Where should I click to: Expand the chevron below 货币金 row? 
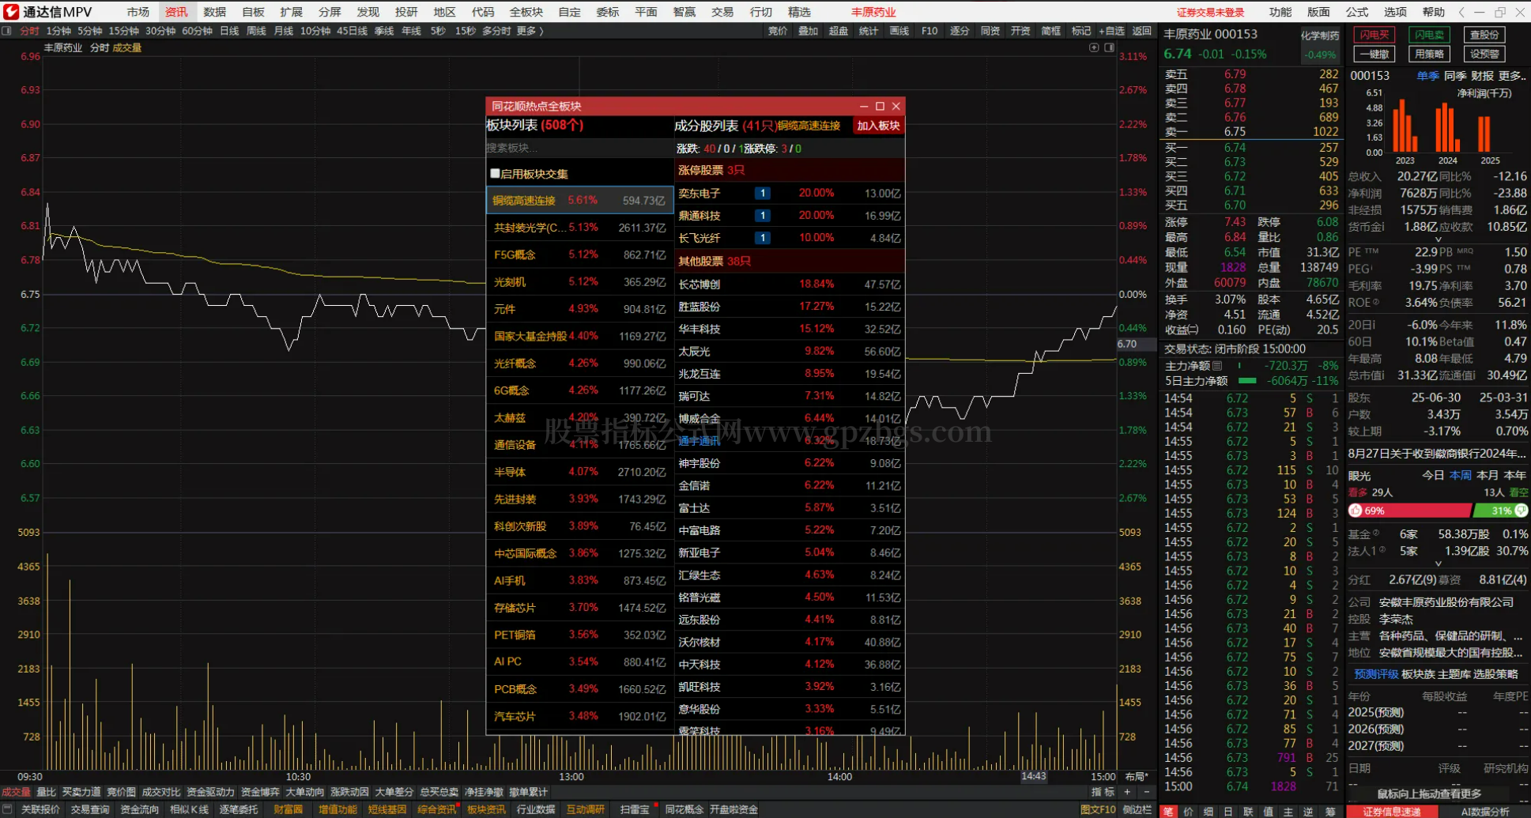pos(1438,239)
